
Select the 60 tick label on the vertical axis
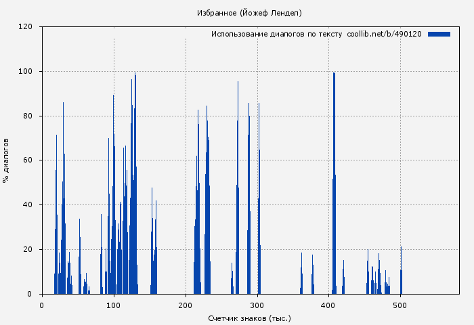click(x=28, y=160)
